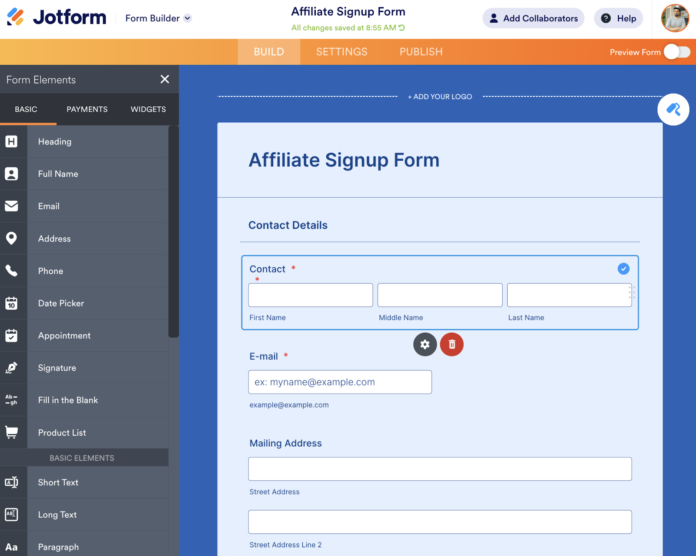Close the Form Elements panel
Image resolution: width=696 pixels, height=556 pixels.
(x=165, y=79)
